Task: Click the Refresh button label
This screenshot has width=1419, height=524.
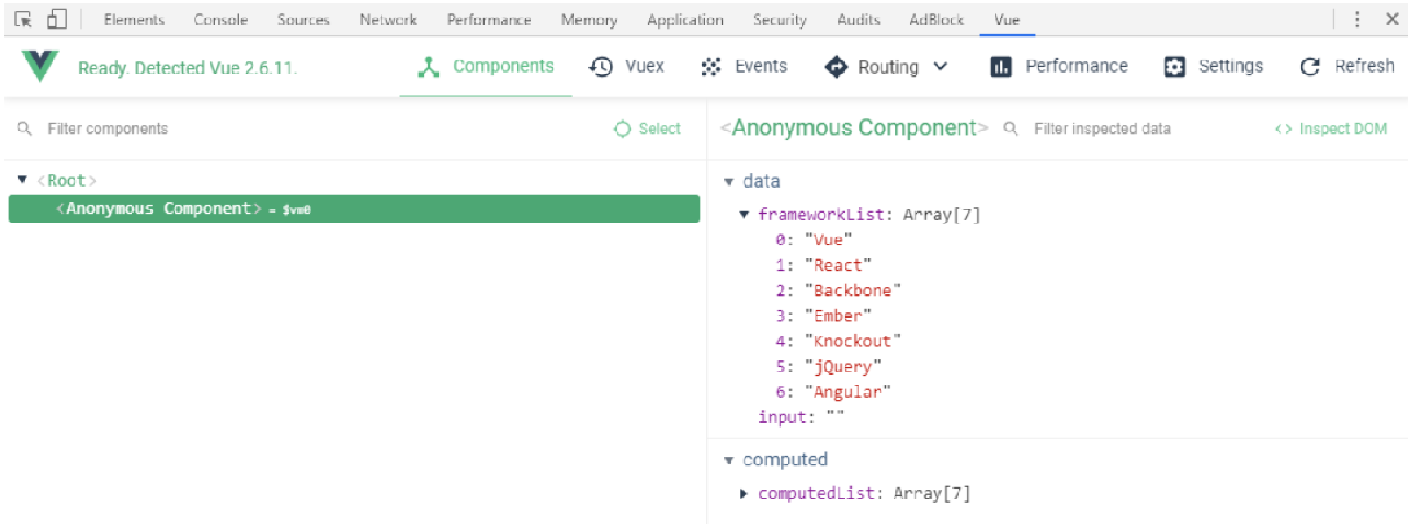Action: [1364, 67]
